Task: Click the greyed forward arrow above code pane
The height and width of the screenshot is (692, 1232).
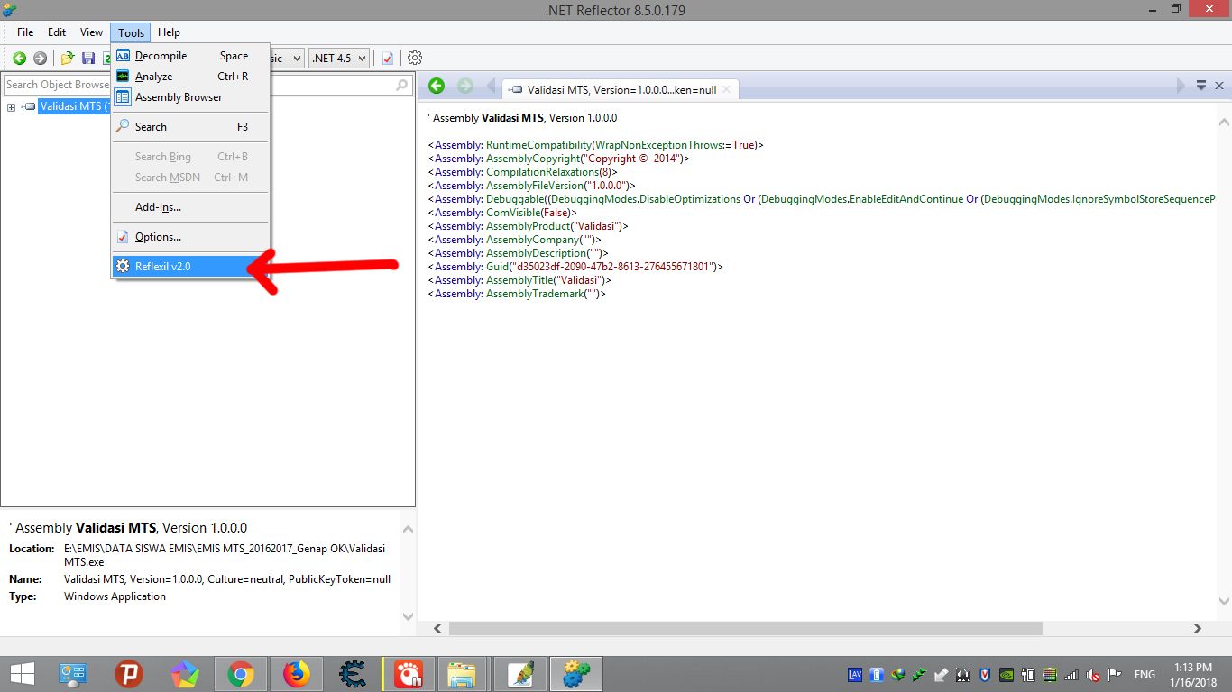Action: [x=465, y=86]
